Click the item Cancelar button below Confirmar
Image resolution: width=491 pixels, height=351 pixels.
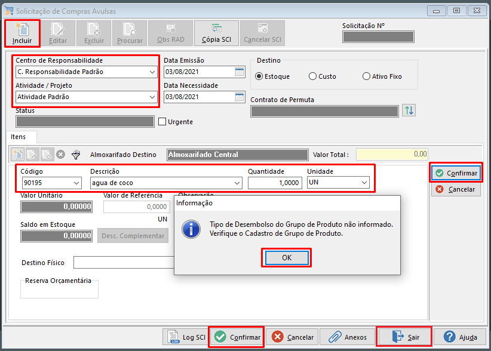(456, 189)
